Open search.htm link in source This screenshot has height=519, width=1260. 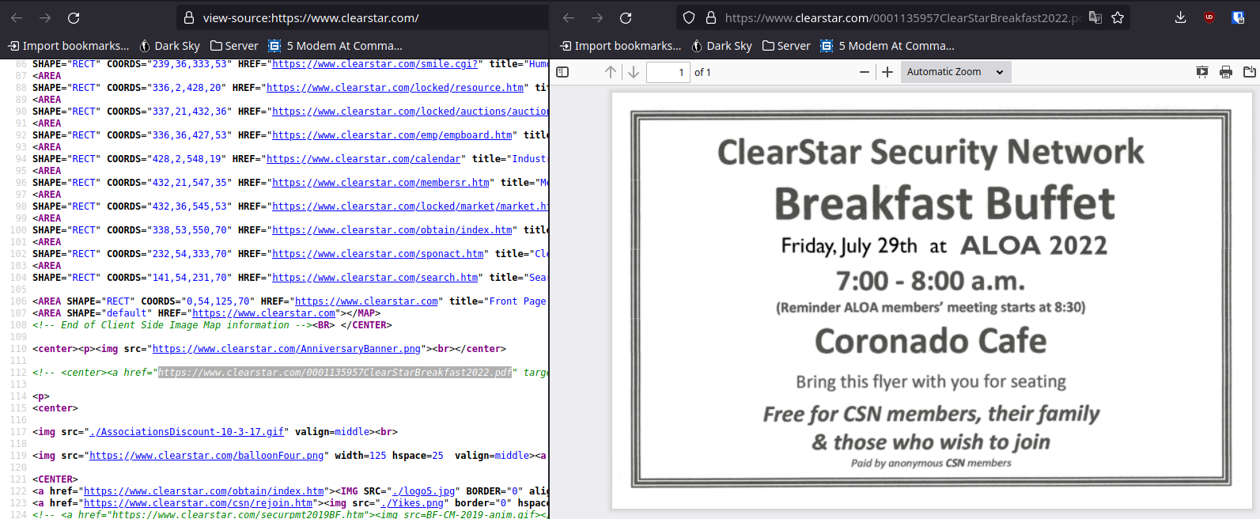click(x=375, y=278)
